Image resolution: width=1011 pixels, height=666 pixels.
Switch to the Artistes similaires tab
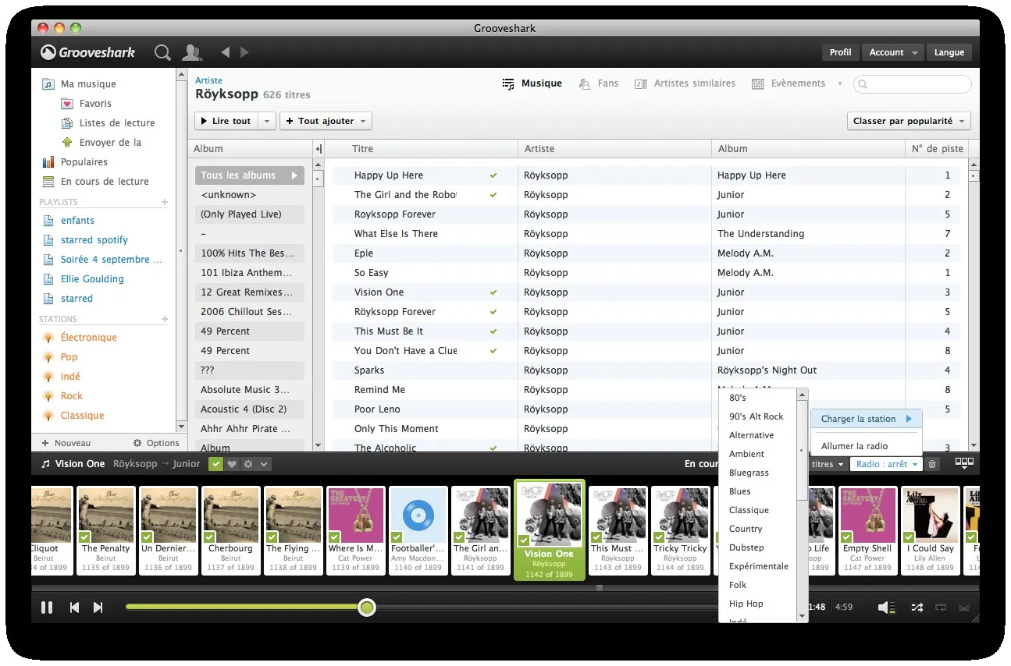[x=685, y=83]
